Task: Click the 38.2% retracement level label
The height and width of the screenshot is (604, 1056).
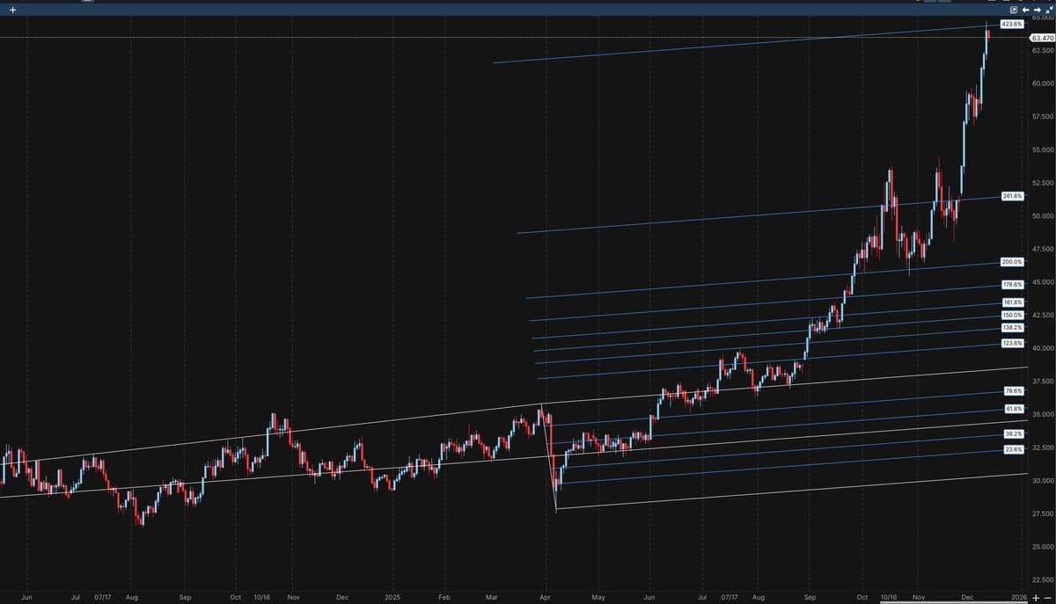Action: point(1013,433)
